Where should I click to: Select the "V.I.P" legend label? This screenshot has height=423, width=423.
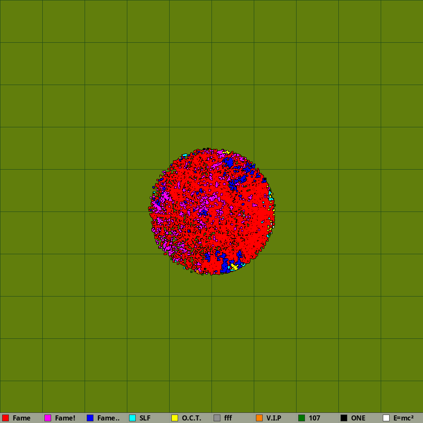click(x=274, y=418)
